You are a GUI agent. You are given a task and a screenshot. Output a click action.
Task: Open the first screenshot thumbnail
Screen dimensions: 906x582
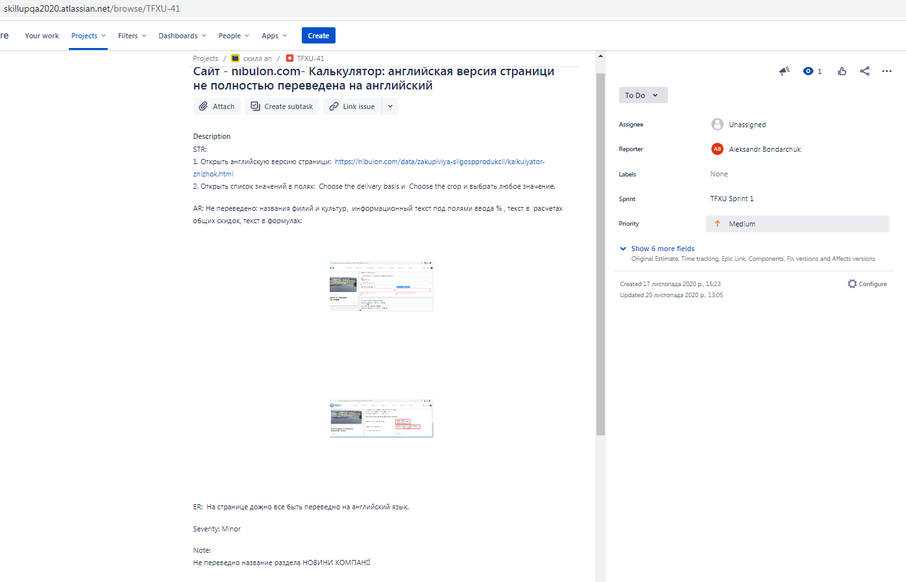pos(381,286)
